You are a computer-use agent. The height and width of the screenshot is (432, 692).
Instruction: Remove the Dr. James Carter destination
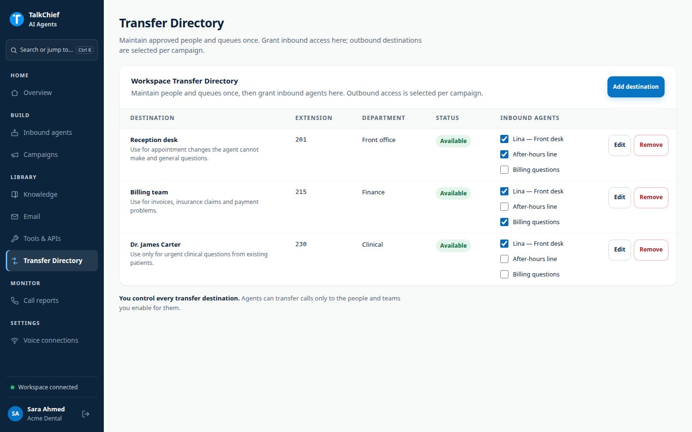click(x=651, y=250)
